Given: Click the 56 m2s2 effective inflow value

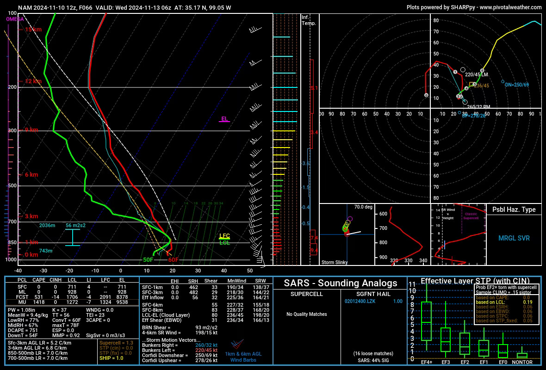Looking at the screenshot, I should (75, 225).
